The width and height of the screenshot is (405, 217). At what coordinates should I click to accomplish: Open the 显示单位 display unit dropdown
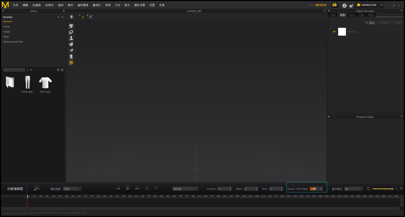(x=354, y=189)
